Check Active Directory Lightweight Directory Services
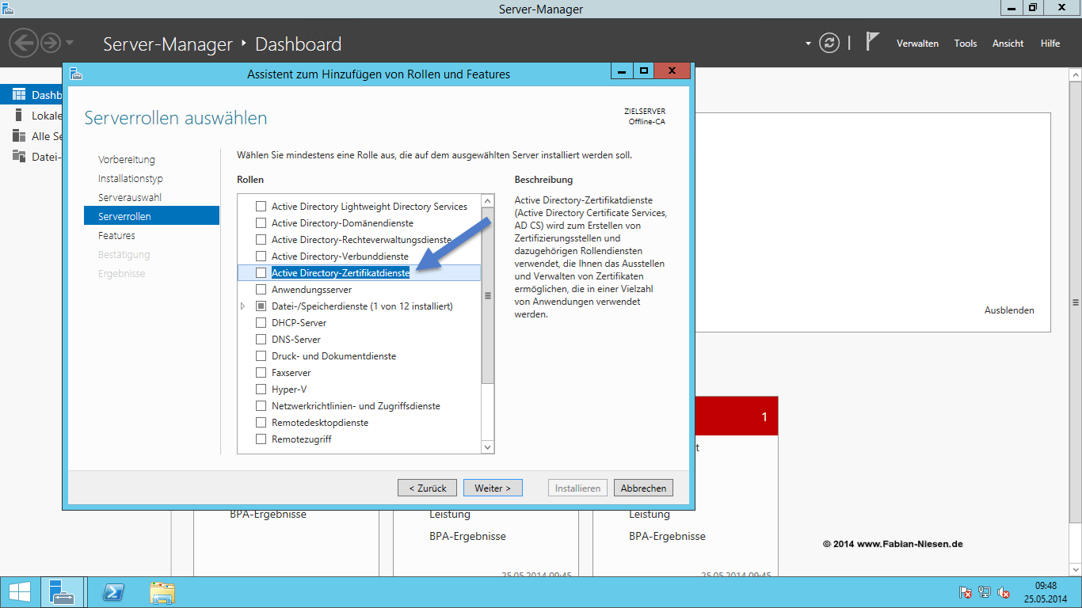 click(261, 207)
